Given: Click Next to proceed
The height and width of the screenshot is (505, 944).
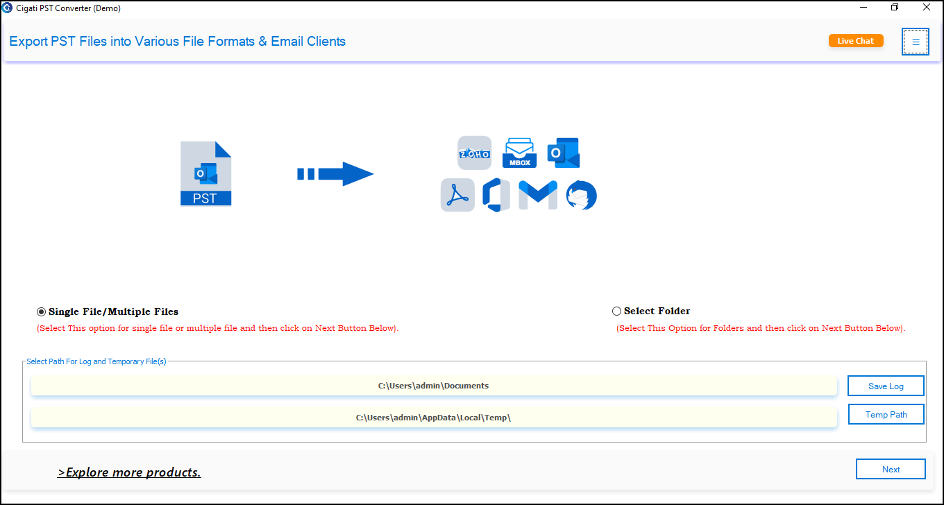Looking at the screenshot, I should tap(891, 469).
